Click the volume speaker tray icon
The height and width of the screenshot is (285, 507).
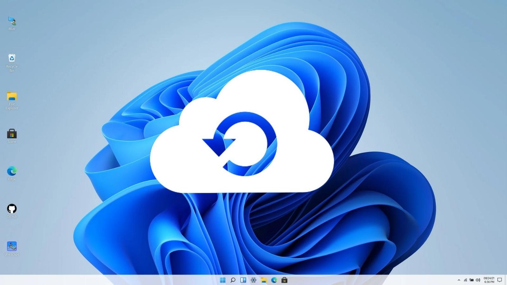pos(478,280)
